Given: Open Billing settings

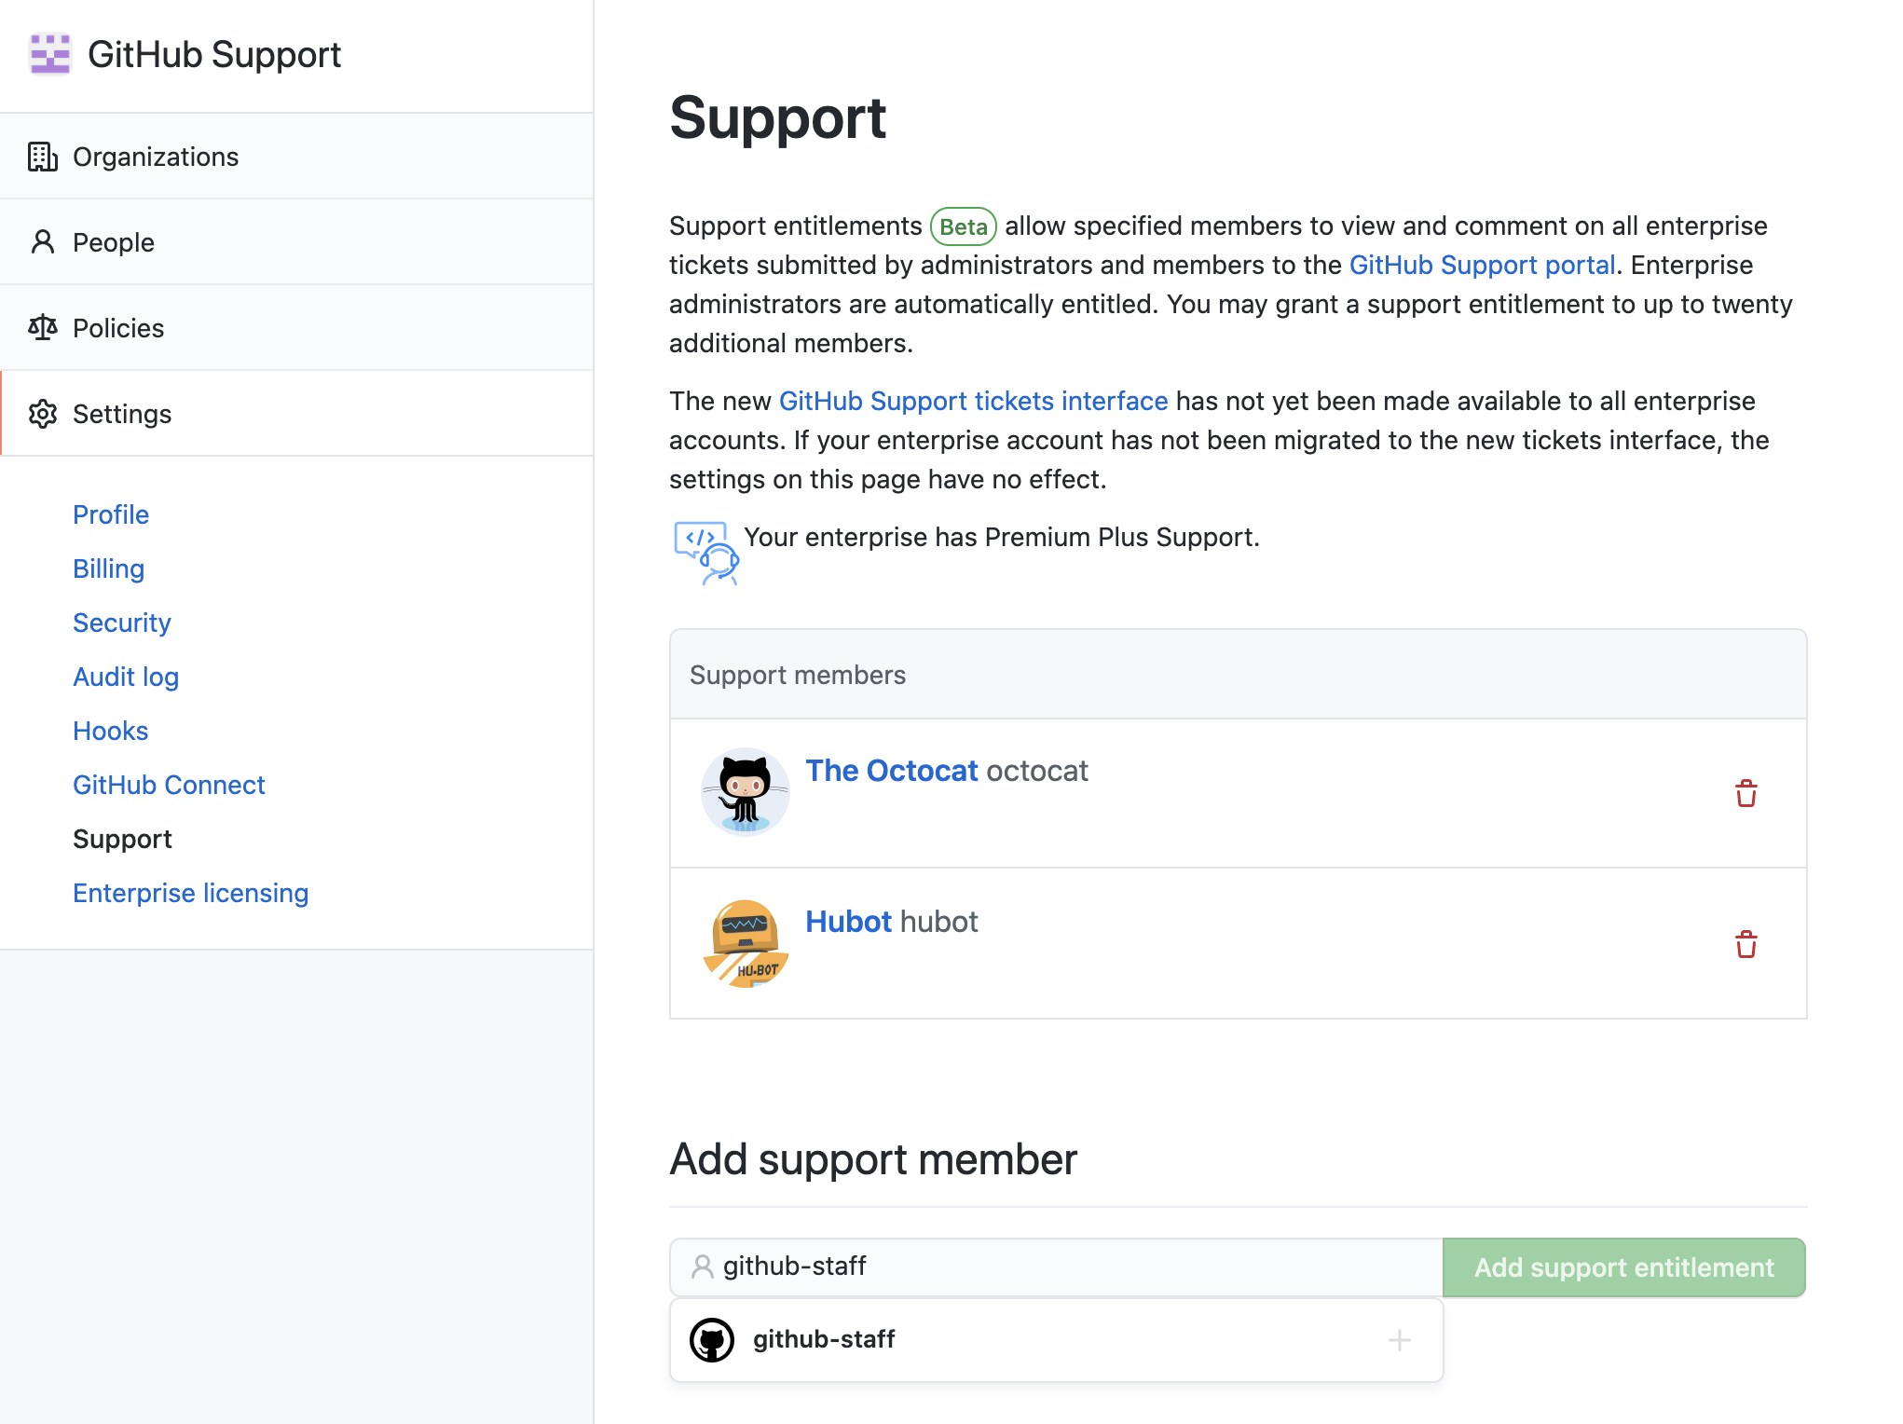Looking at the screenshot, I should coord(108,568).
